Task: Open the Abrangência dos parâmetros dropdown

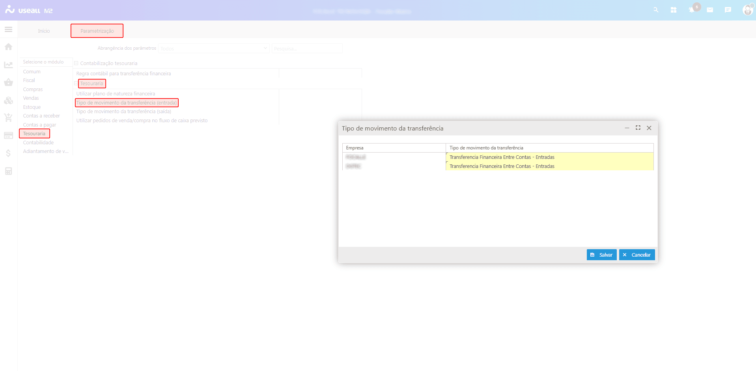Action: [x=213, y=48]
